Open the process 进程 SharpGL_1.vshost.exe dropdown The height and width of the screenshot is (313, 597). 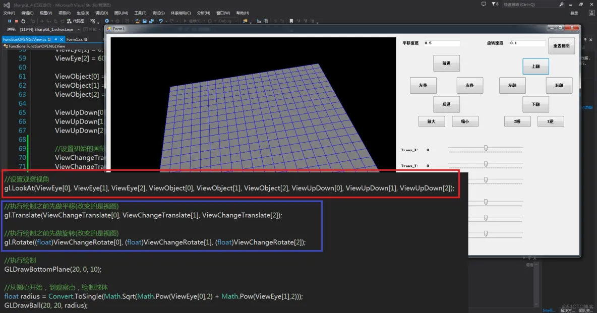(49, 29)
